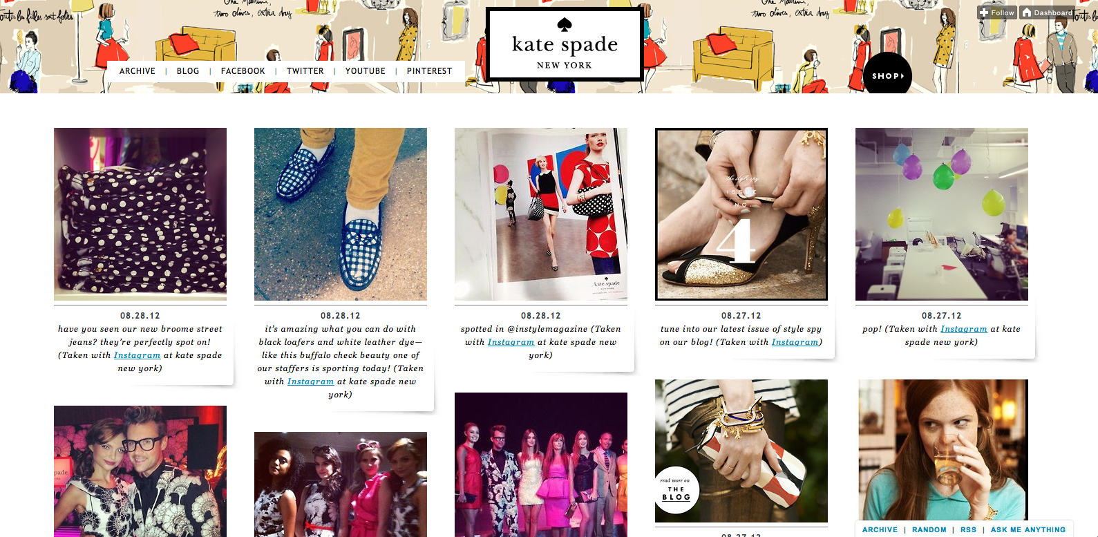Click ASK ME ANYTHING in footer bar
This screenshot has height=537, width=1098.
(x=1028, y=529)
